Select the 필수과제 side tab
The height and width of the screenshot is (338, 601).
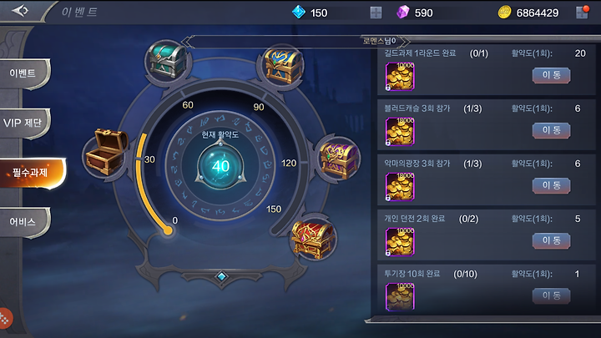33,174
